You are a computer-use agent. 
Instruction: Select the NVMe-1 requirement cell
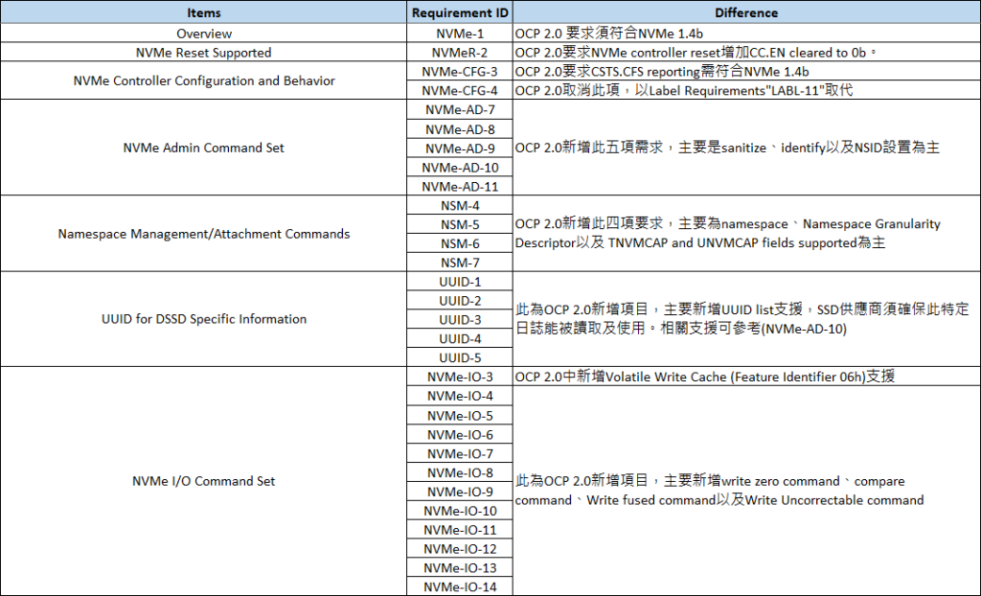tap(460, 33)
